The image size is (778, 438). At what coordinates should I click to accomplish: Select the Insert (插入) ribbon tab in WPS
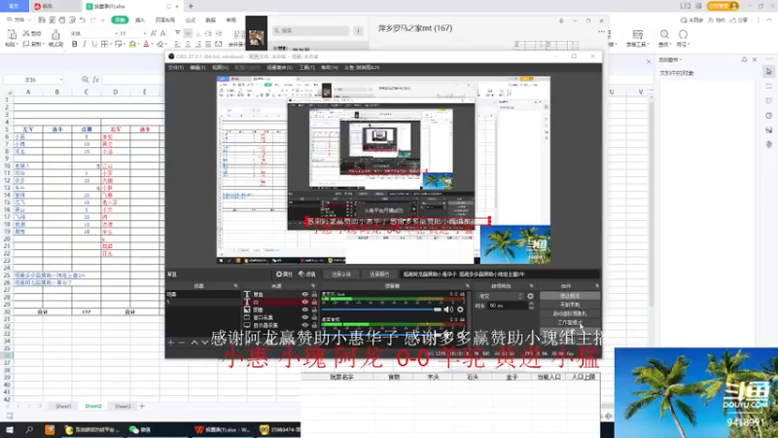140,19
